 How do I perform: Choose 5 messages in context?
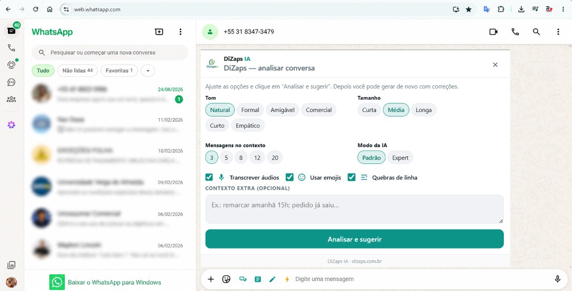pos(226,158)
